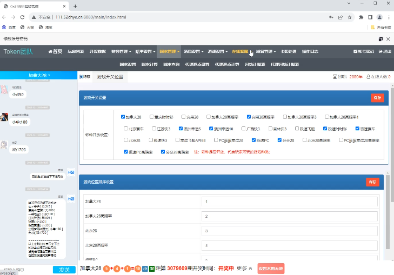
Task: Click 保存 in the 游戏开关设置 panel
Action: [x=377, y=98]
